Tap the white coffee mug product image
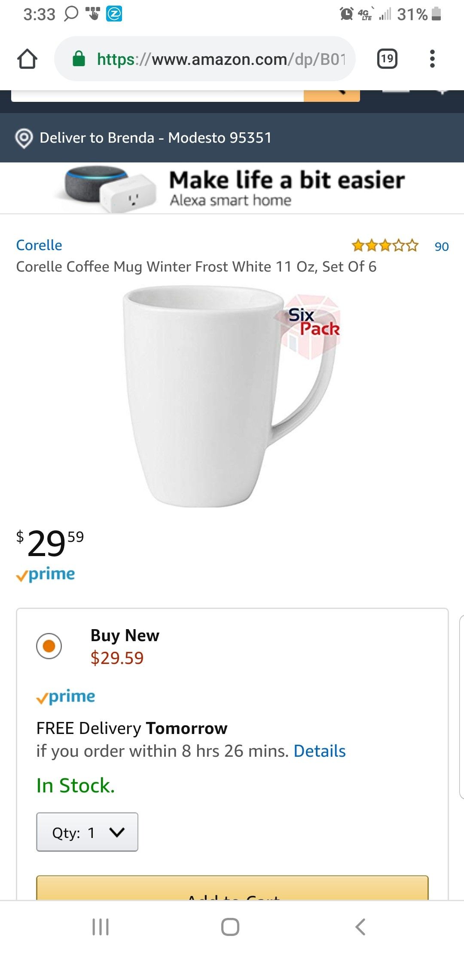464x954 pixels. pos(228,396)
